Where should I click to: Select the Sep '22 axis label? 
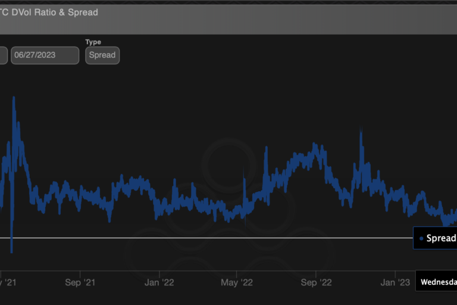coord(317,282)
